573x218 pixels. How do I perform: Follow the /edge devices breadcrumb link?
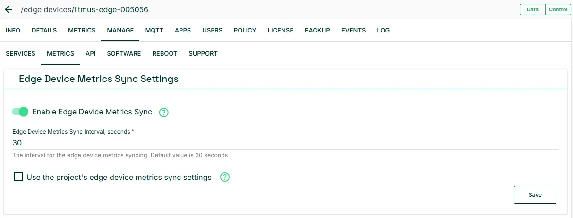46,9
